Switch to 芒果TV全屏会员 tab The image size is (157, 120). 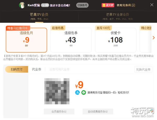click(x=117, y=16)
